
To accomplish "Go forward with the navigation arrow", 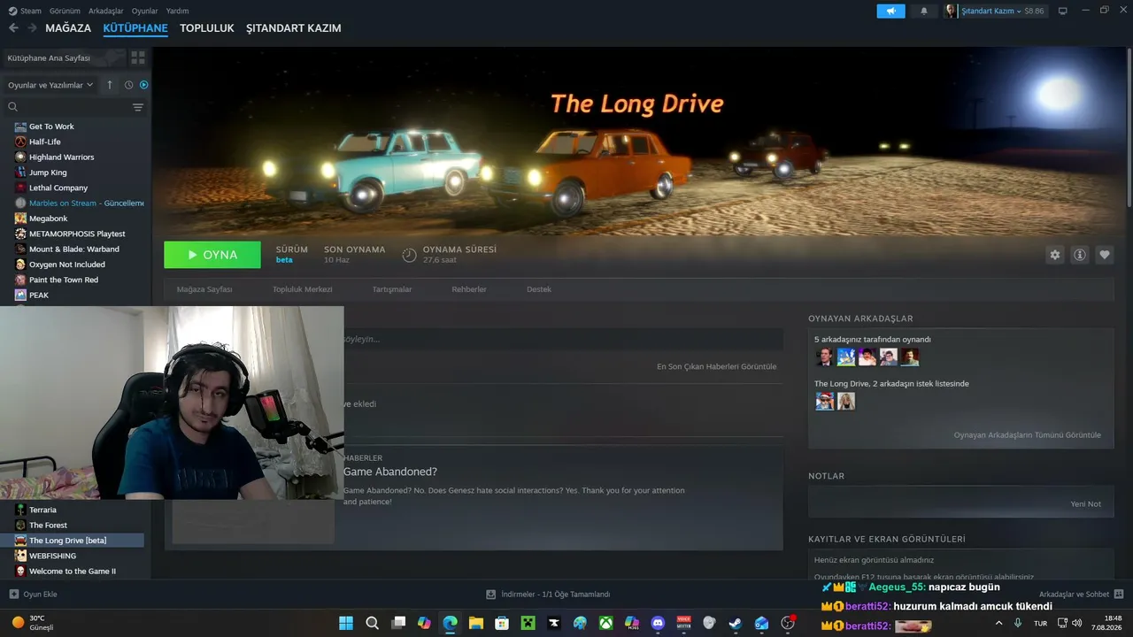I will coord(32,28).
